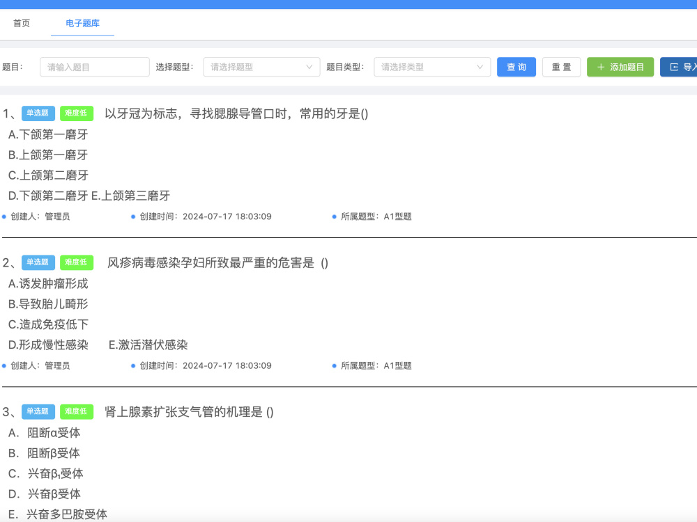Select option A. 阻断α受体
Screen dimensions: 697x522
44,433
